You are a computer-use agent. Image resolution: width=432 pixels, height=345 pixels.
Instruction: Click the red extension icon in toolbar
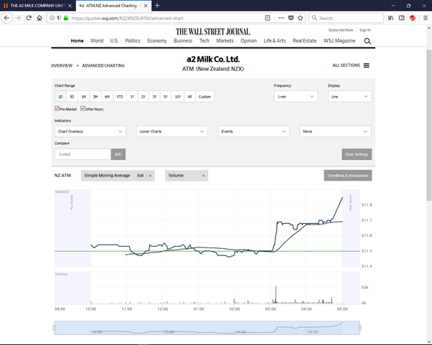tap(413, 18)
